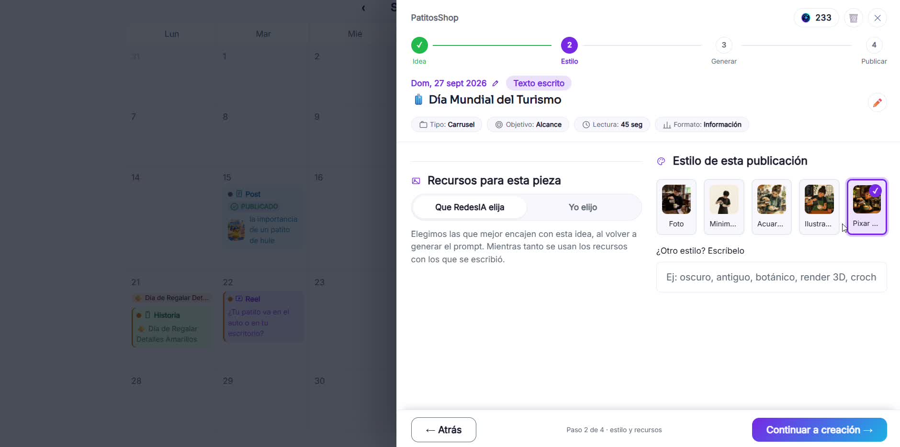Open the Objetivo: Alcance chip

(528, 124)
